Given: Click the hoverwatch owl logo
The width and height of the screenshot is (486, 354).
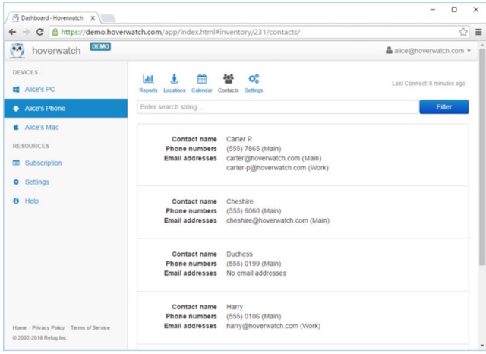Looking at the screenshot, I should click(17, 51).
